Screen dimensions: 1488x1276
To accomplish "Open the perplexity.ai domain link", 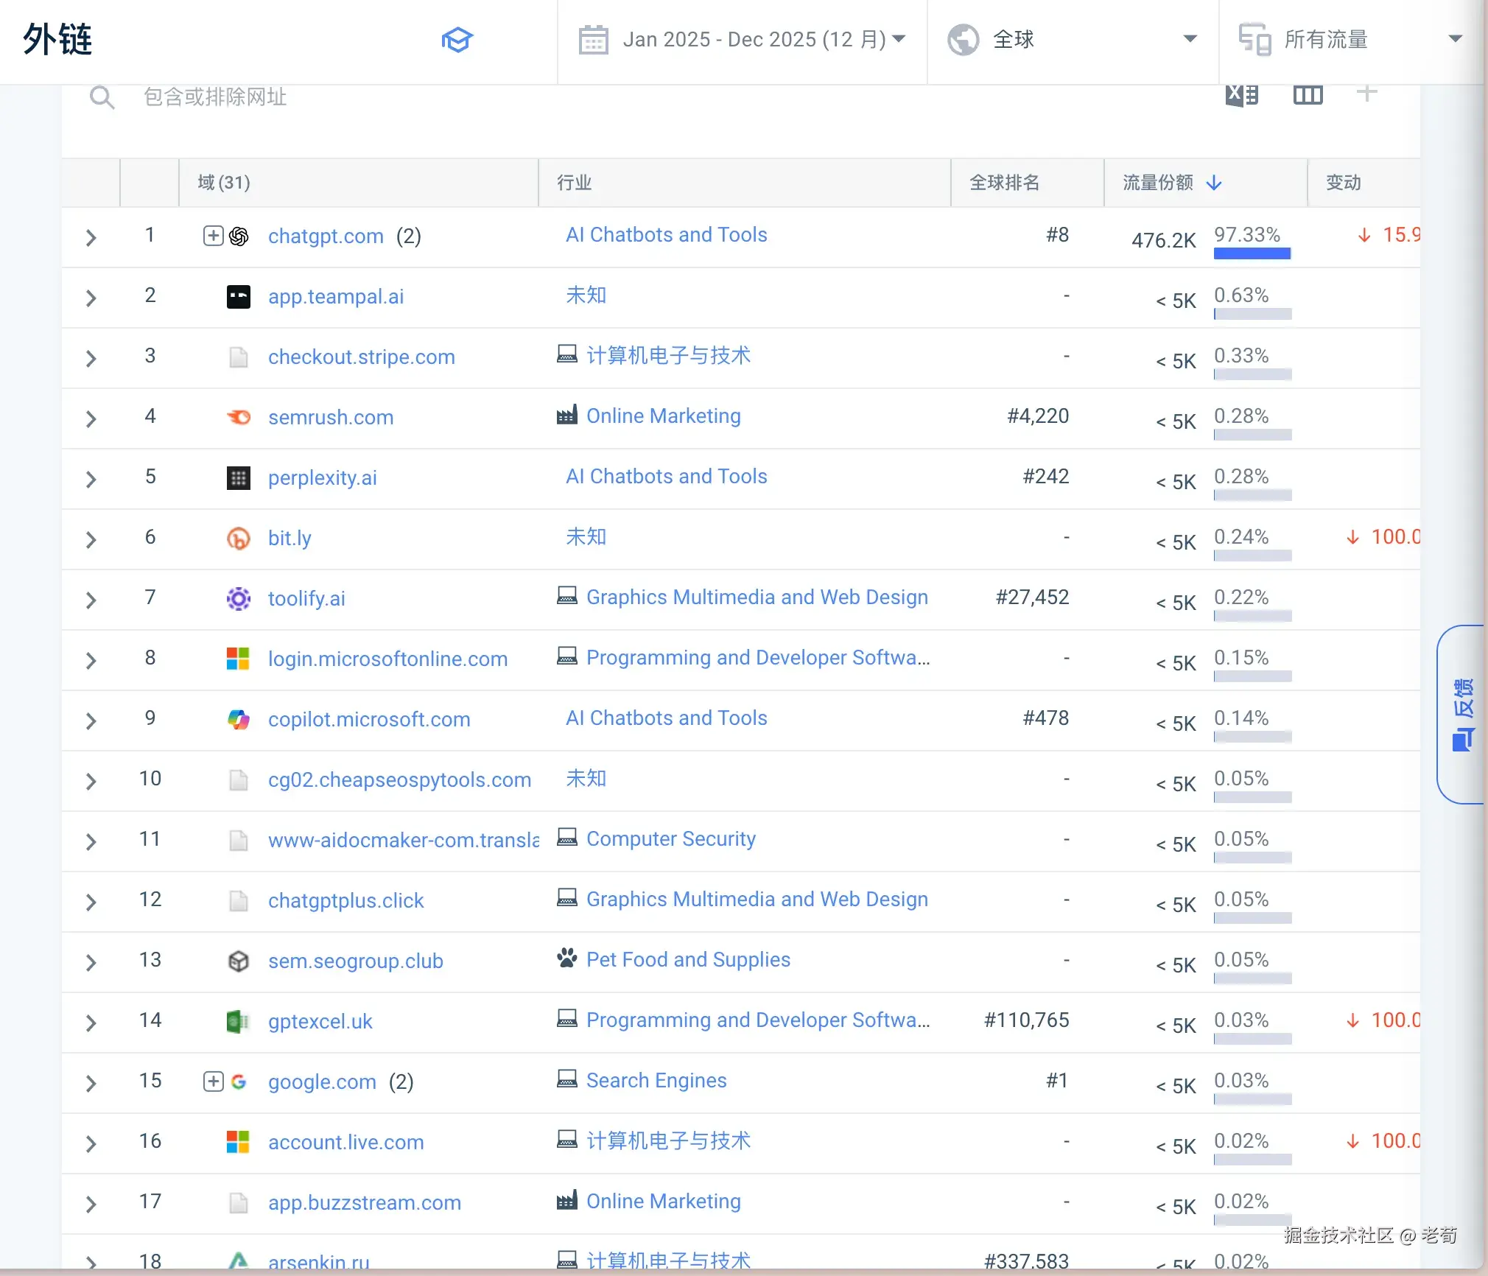I will coord(323,478).
